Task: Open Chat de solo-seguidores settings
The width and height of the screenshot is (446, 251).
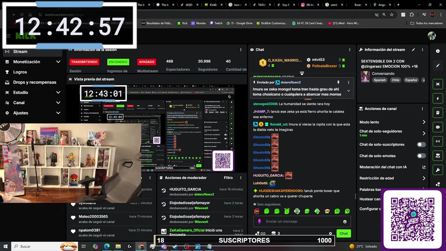Action: (393, 133)
